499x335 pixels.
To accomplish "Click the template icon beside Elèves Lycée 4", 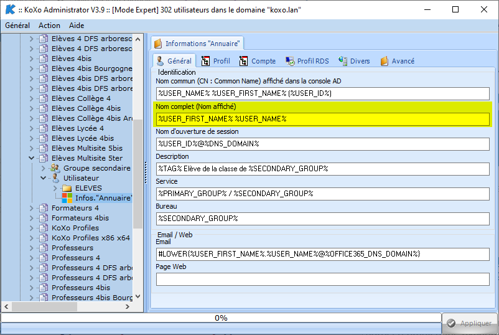I will coord(44,128).
